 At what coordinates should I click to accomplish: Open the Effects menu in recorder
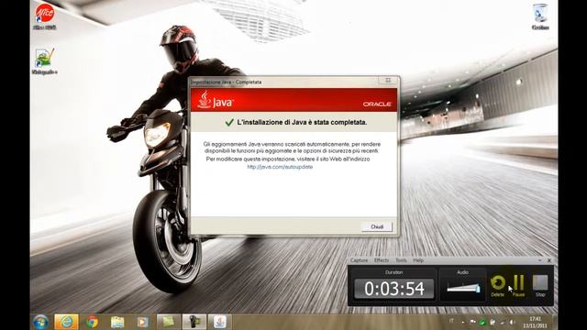(382, 260)
